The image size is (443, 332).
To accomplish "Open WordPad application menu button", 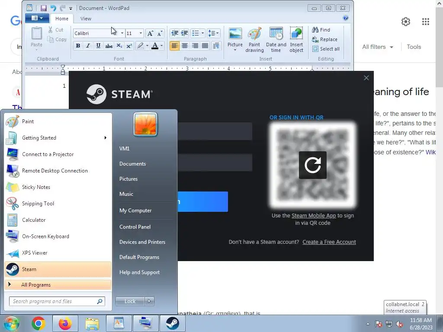I will point(37,18).
